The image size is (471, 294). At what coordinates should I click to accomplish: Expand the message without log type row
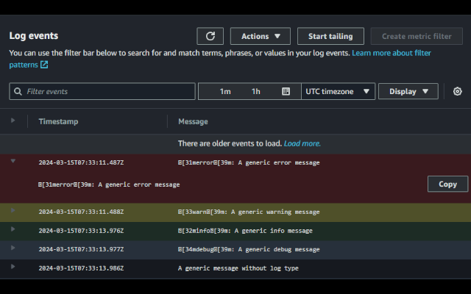tap(13, 267)
